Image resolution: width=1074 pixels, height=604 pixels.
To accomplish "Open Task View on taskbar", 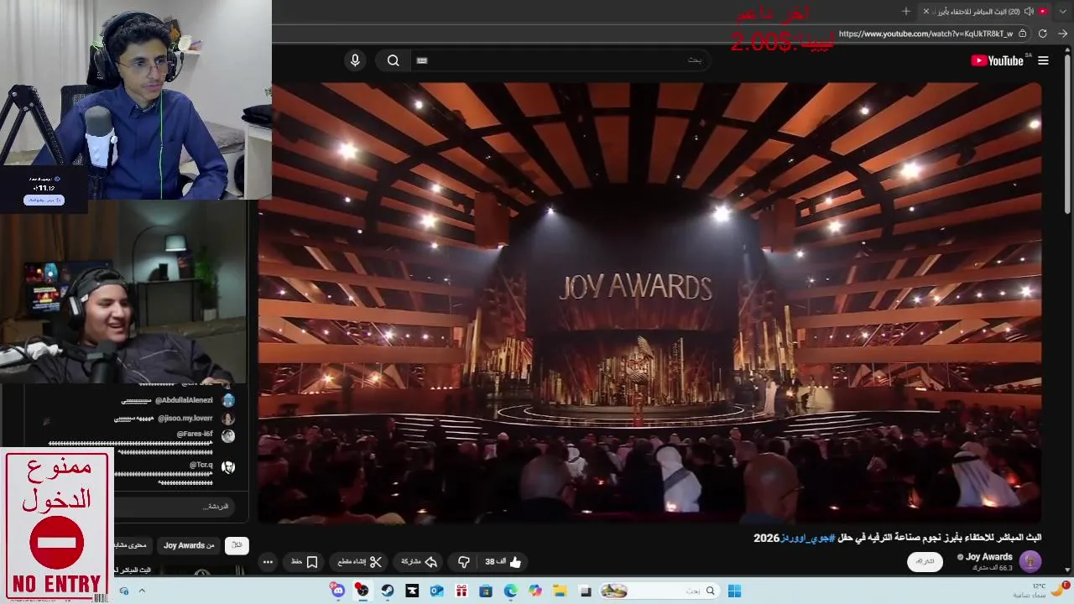I will (586, 591).
